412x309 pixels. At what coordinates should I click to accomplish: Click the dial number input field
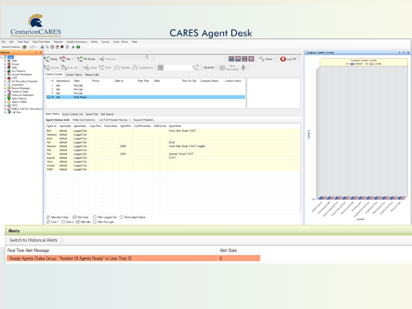pyautogui.click(x=178, y=67)
